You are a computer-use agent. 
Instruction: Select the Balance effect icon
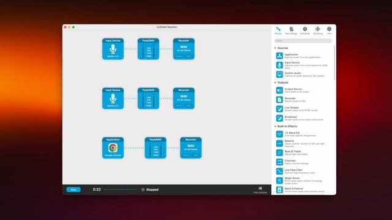[x=279, y=144]
